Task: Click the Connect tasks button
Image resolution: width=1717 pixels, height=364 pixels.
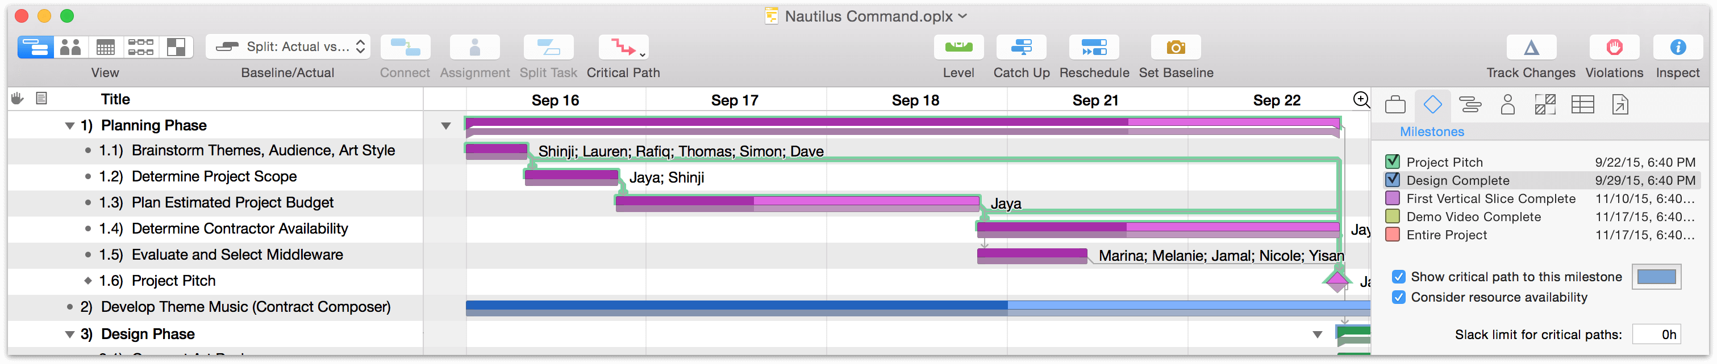Action: tap(405, 47)
